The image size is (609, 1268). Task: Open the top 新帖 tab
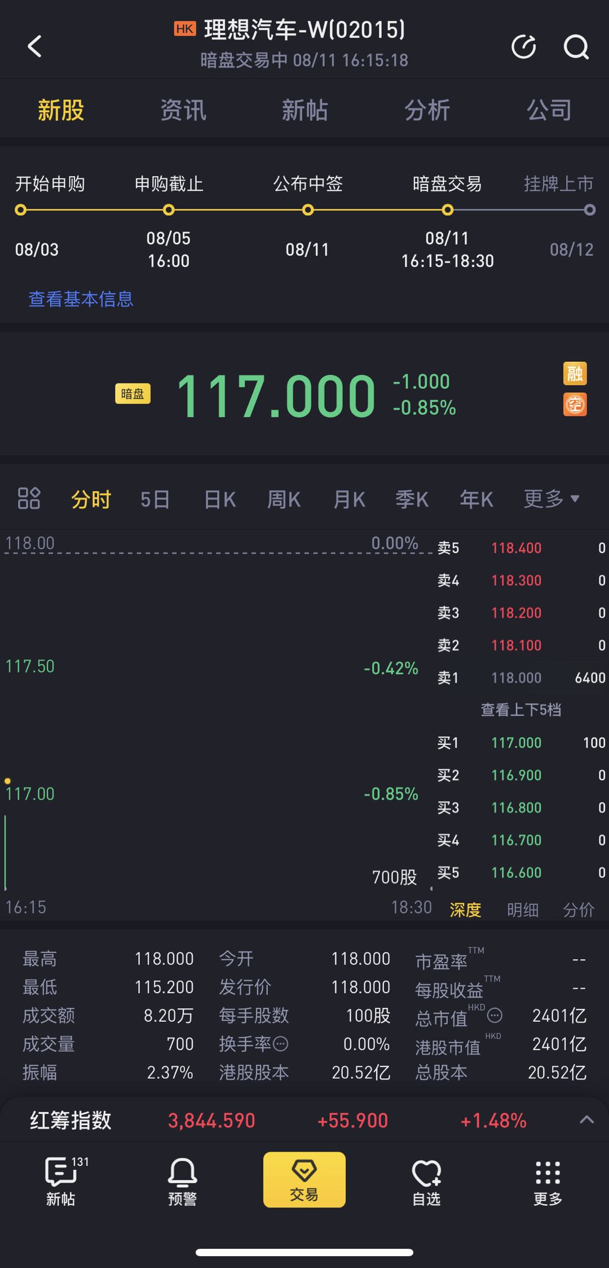[x=304, y=110]
